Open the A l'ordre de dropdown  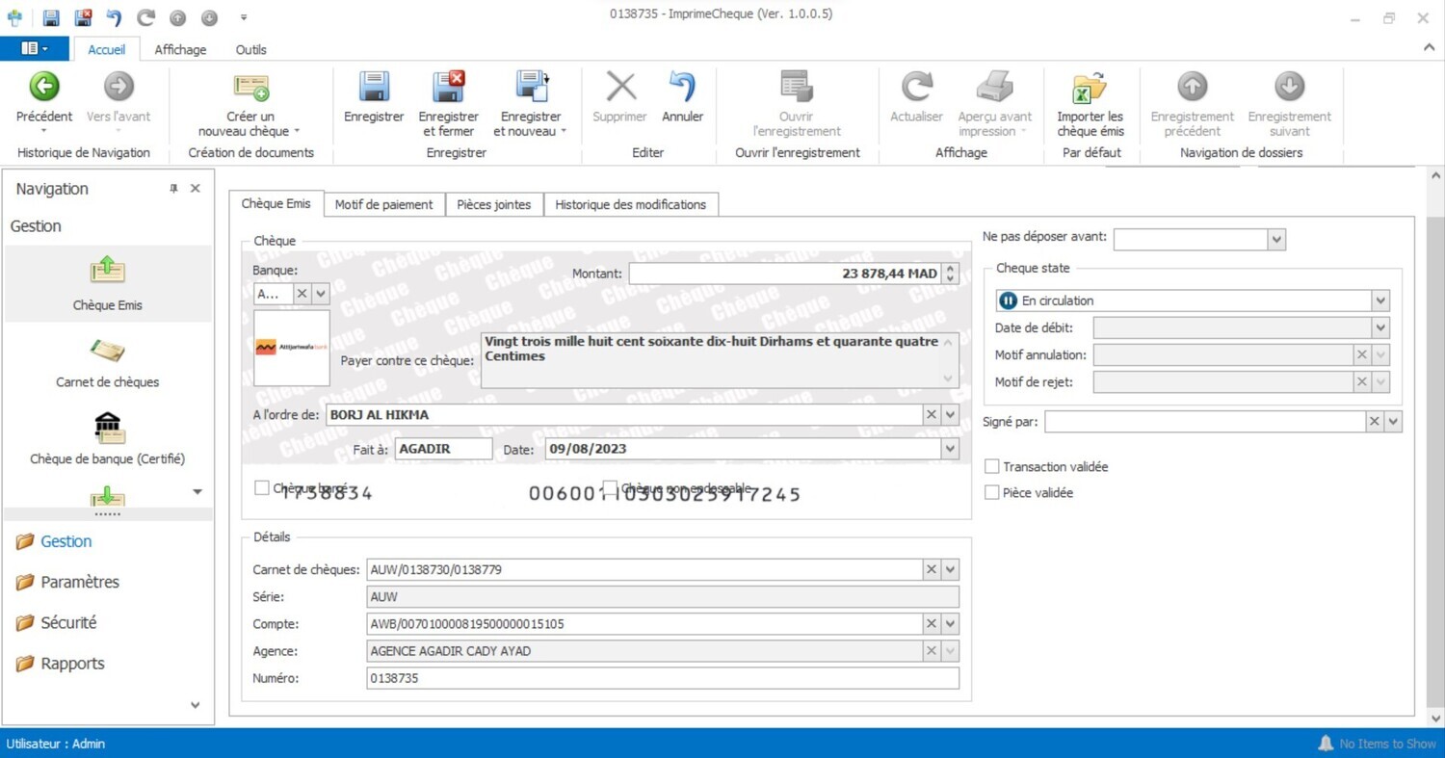pos(950,415)
